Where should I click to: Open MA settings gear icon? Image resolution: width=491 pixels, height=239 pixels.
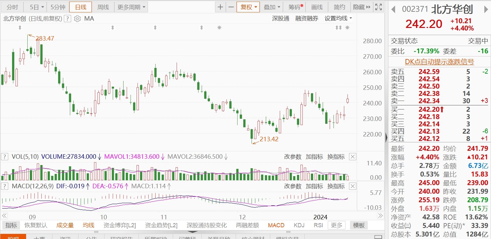point(77,19)
